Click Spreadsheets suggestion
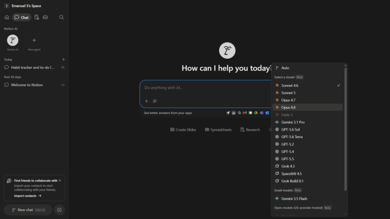The width and height of the screenshot is (390, 219). click(218, 130)
